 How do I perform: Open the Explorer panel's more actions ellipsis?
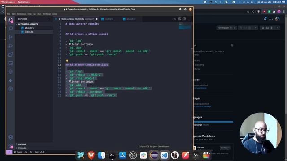point(49,19)
